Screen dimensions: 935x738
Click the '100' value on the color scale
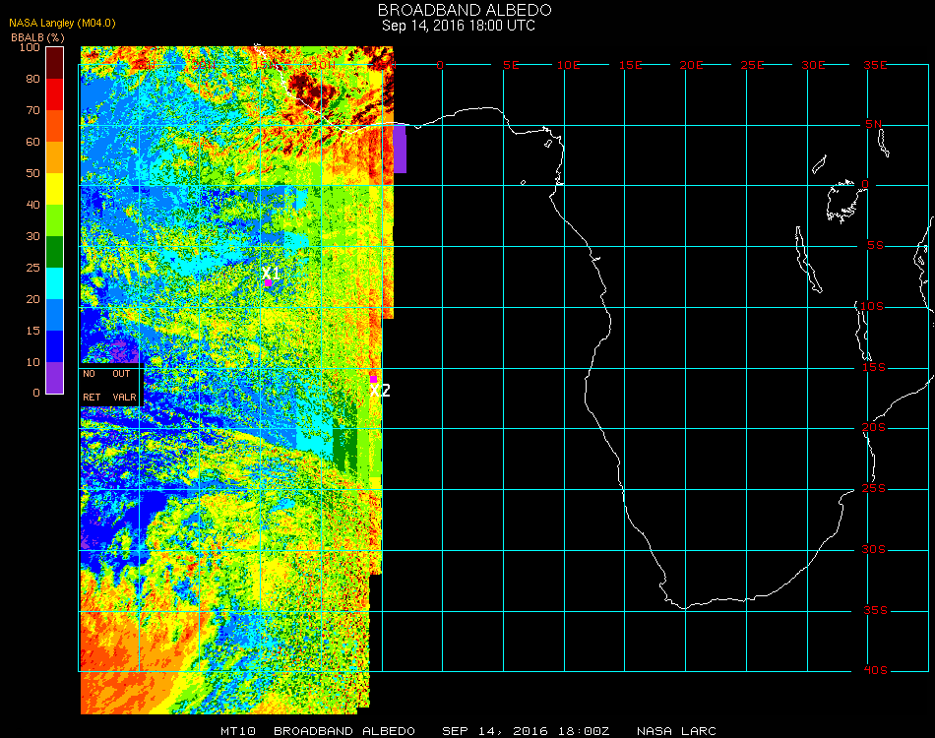tap(30, 47)
